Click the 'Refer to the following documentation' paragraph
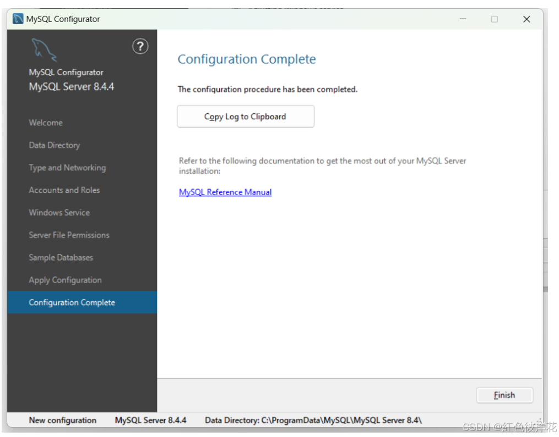The height and width of the screenshot is (437, 559). click(322, 166)
